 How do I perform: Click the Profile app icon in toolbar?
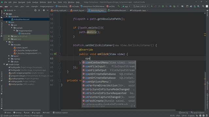click(x=170, y=6)
